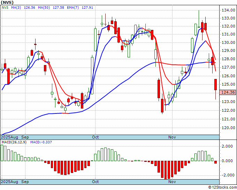Click the Nov label on price chart axis
Image resolution: width=237 pixels, height=190 pixels.
pyautogui.click(x=172, y=137)
